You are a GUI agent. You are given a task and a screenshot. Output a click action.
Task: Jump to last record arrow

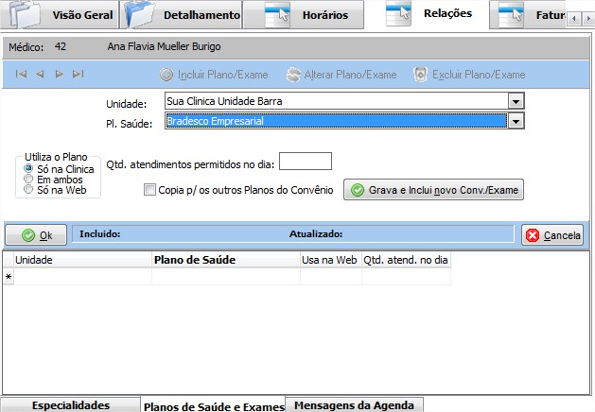click(x=78, y=75)
